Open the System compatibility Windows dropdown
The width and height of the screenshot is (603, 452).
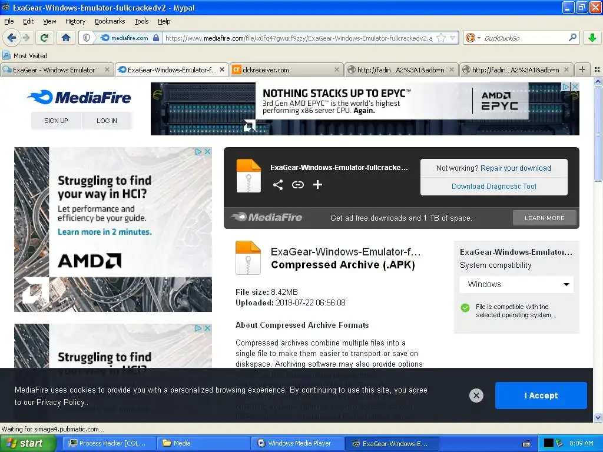(517, 284)
